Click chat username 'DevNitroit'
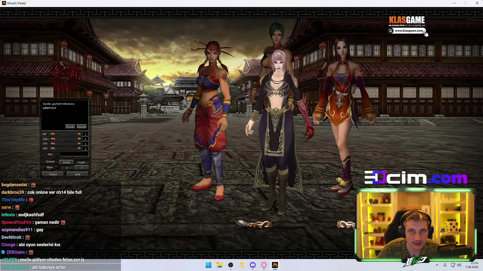Viewport: 483px width, 271px height. 11,238
